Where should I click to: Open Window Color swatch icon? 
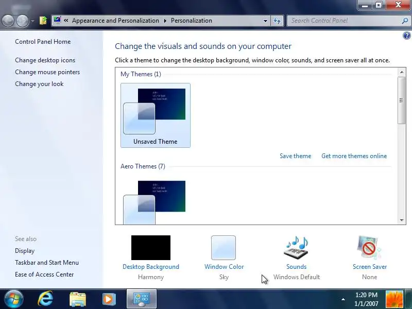[224, 248]
